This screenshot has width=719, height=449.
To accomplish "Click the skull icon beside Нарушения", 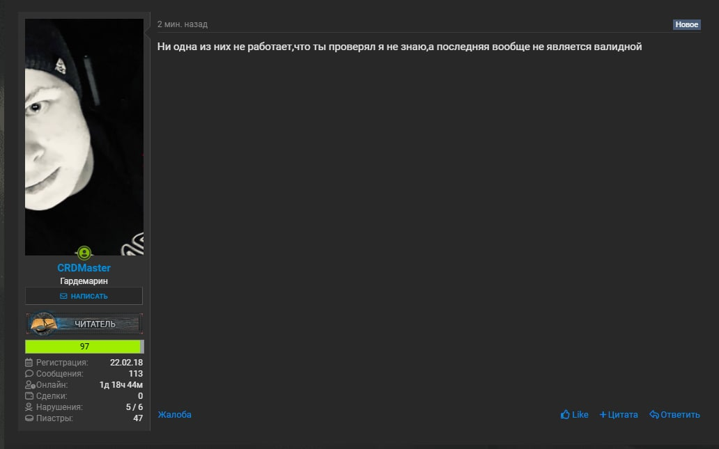I will point(29,407).
